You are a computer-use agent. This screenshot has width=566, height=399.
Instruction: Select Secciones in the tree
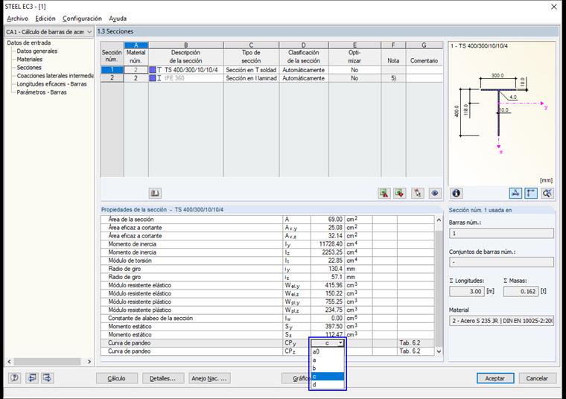[x=29, y=68]
